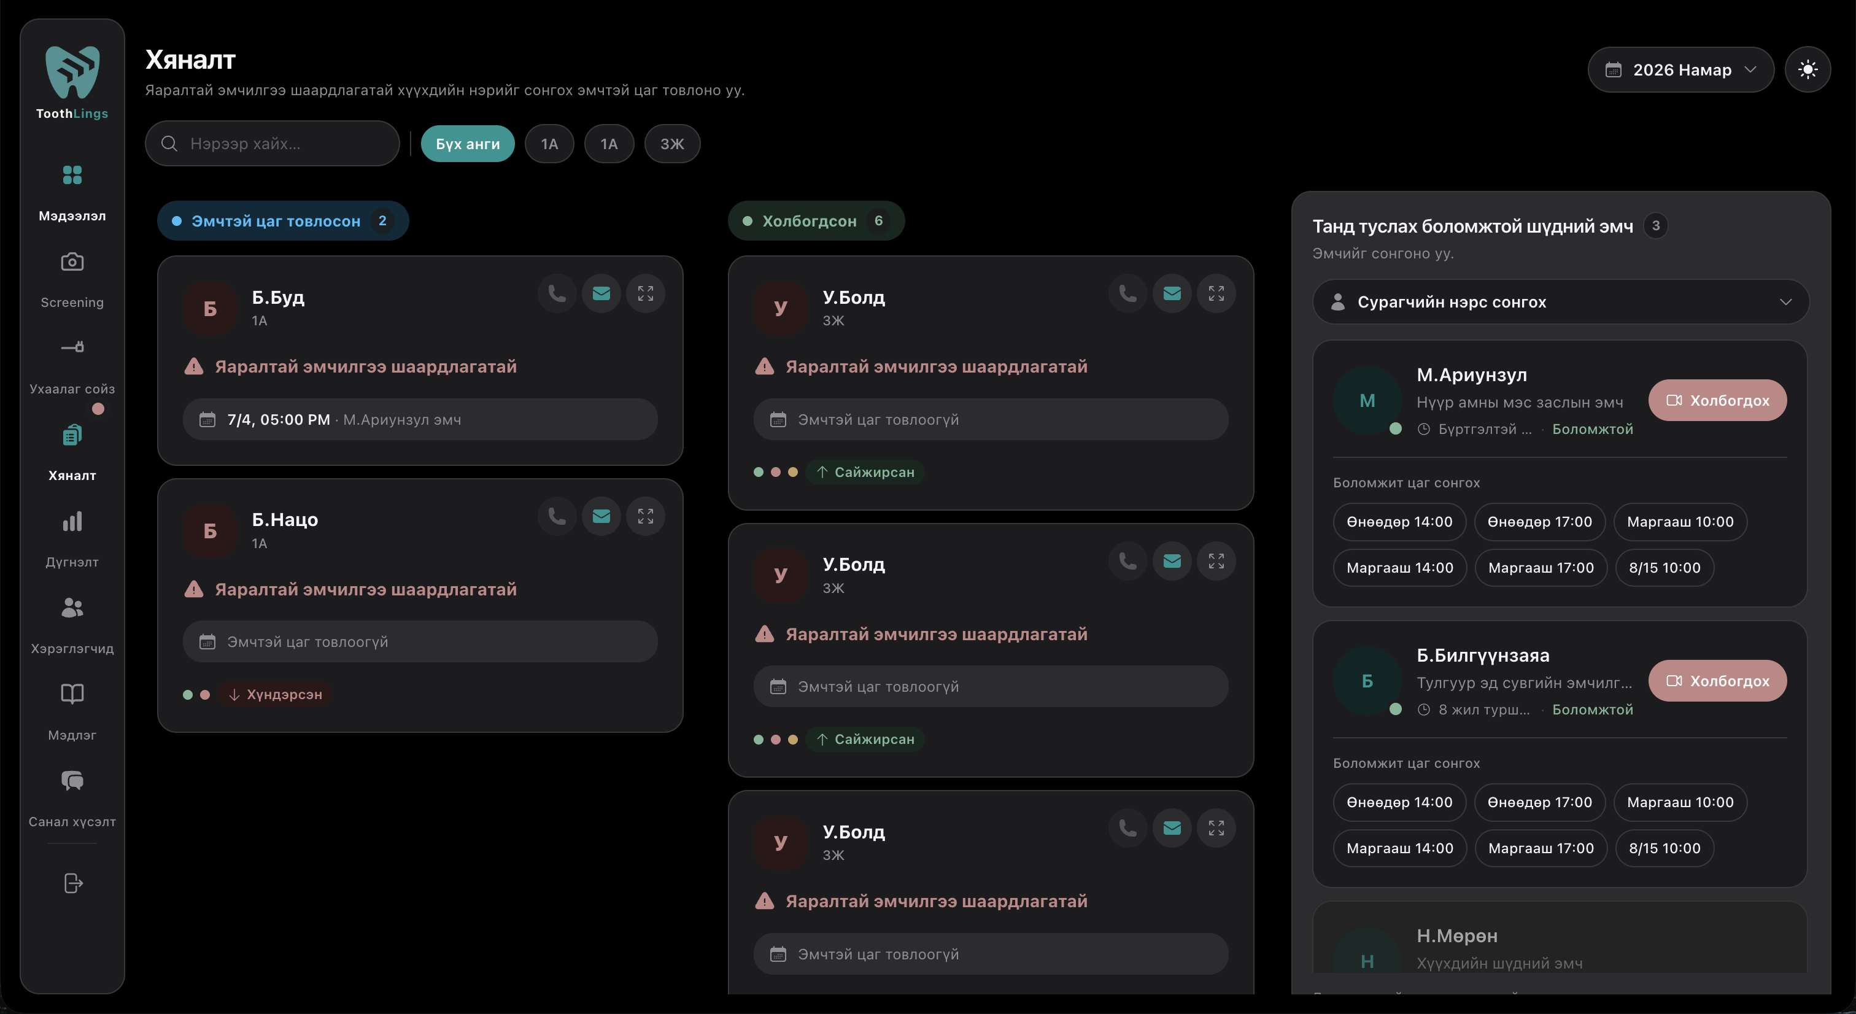Click the doctor count badge 3
The image size is (1856, 1014).
(1656, 226)
